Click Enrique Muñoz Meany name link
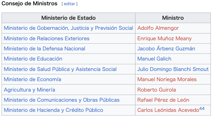This screenshot has width=213, height=118. [164, 38]
